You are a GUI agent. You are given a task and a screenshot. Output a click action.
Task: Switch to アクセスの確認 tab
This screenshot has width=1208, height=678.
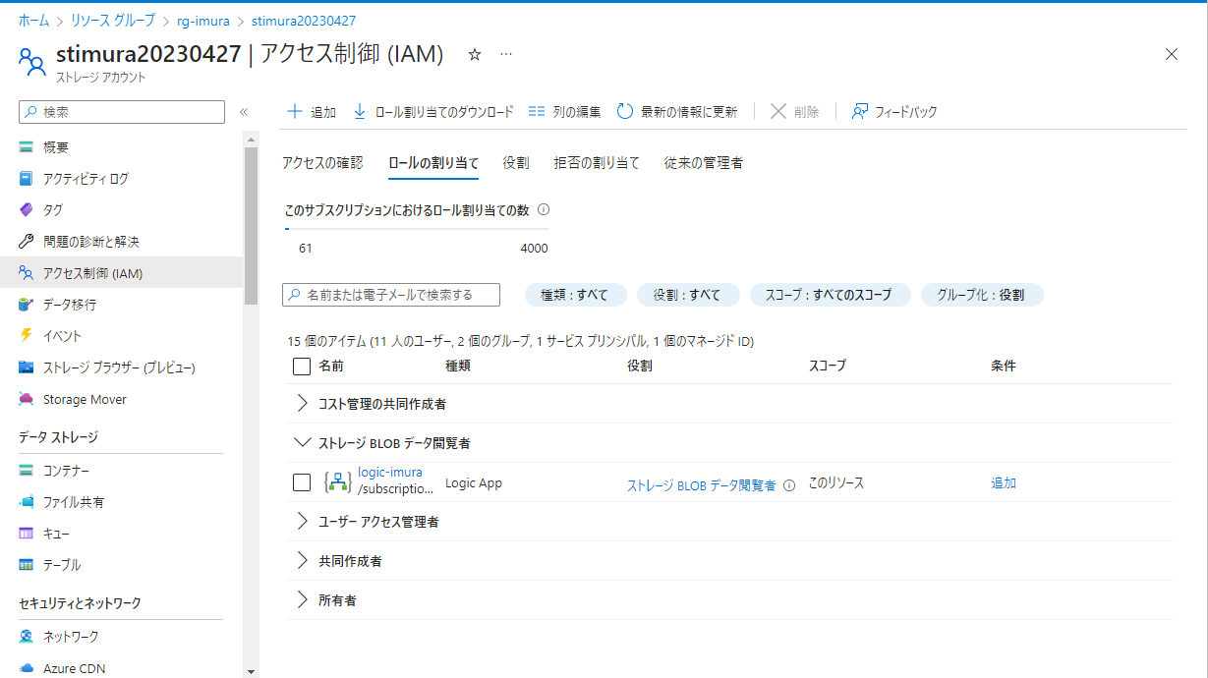pyautogui.click(x=322, y=163)
